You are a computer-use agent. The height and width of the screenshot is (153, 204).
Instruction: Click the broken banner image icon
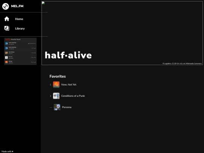click(x=43, y=3)
